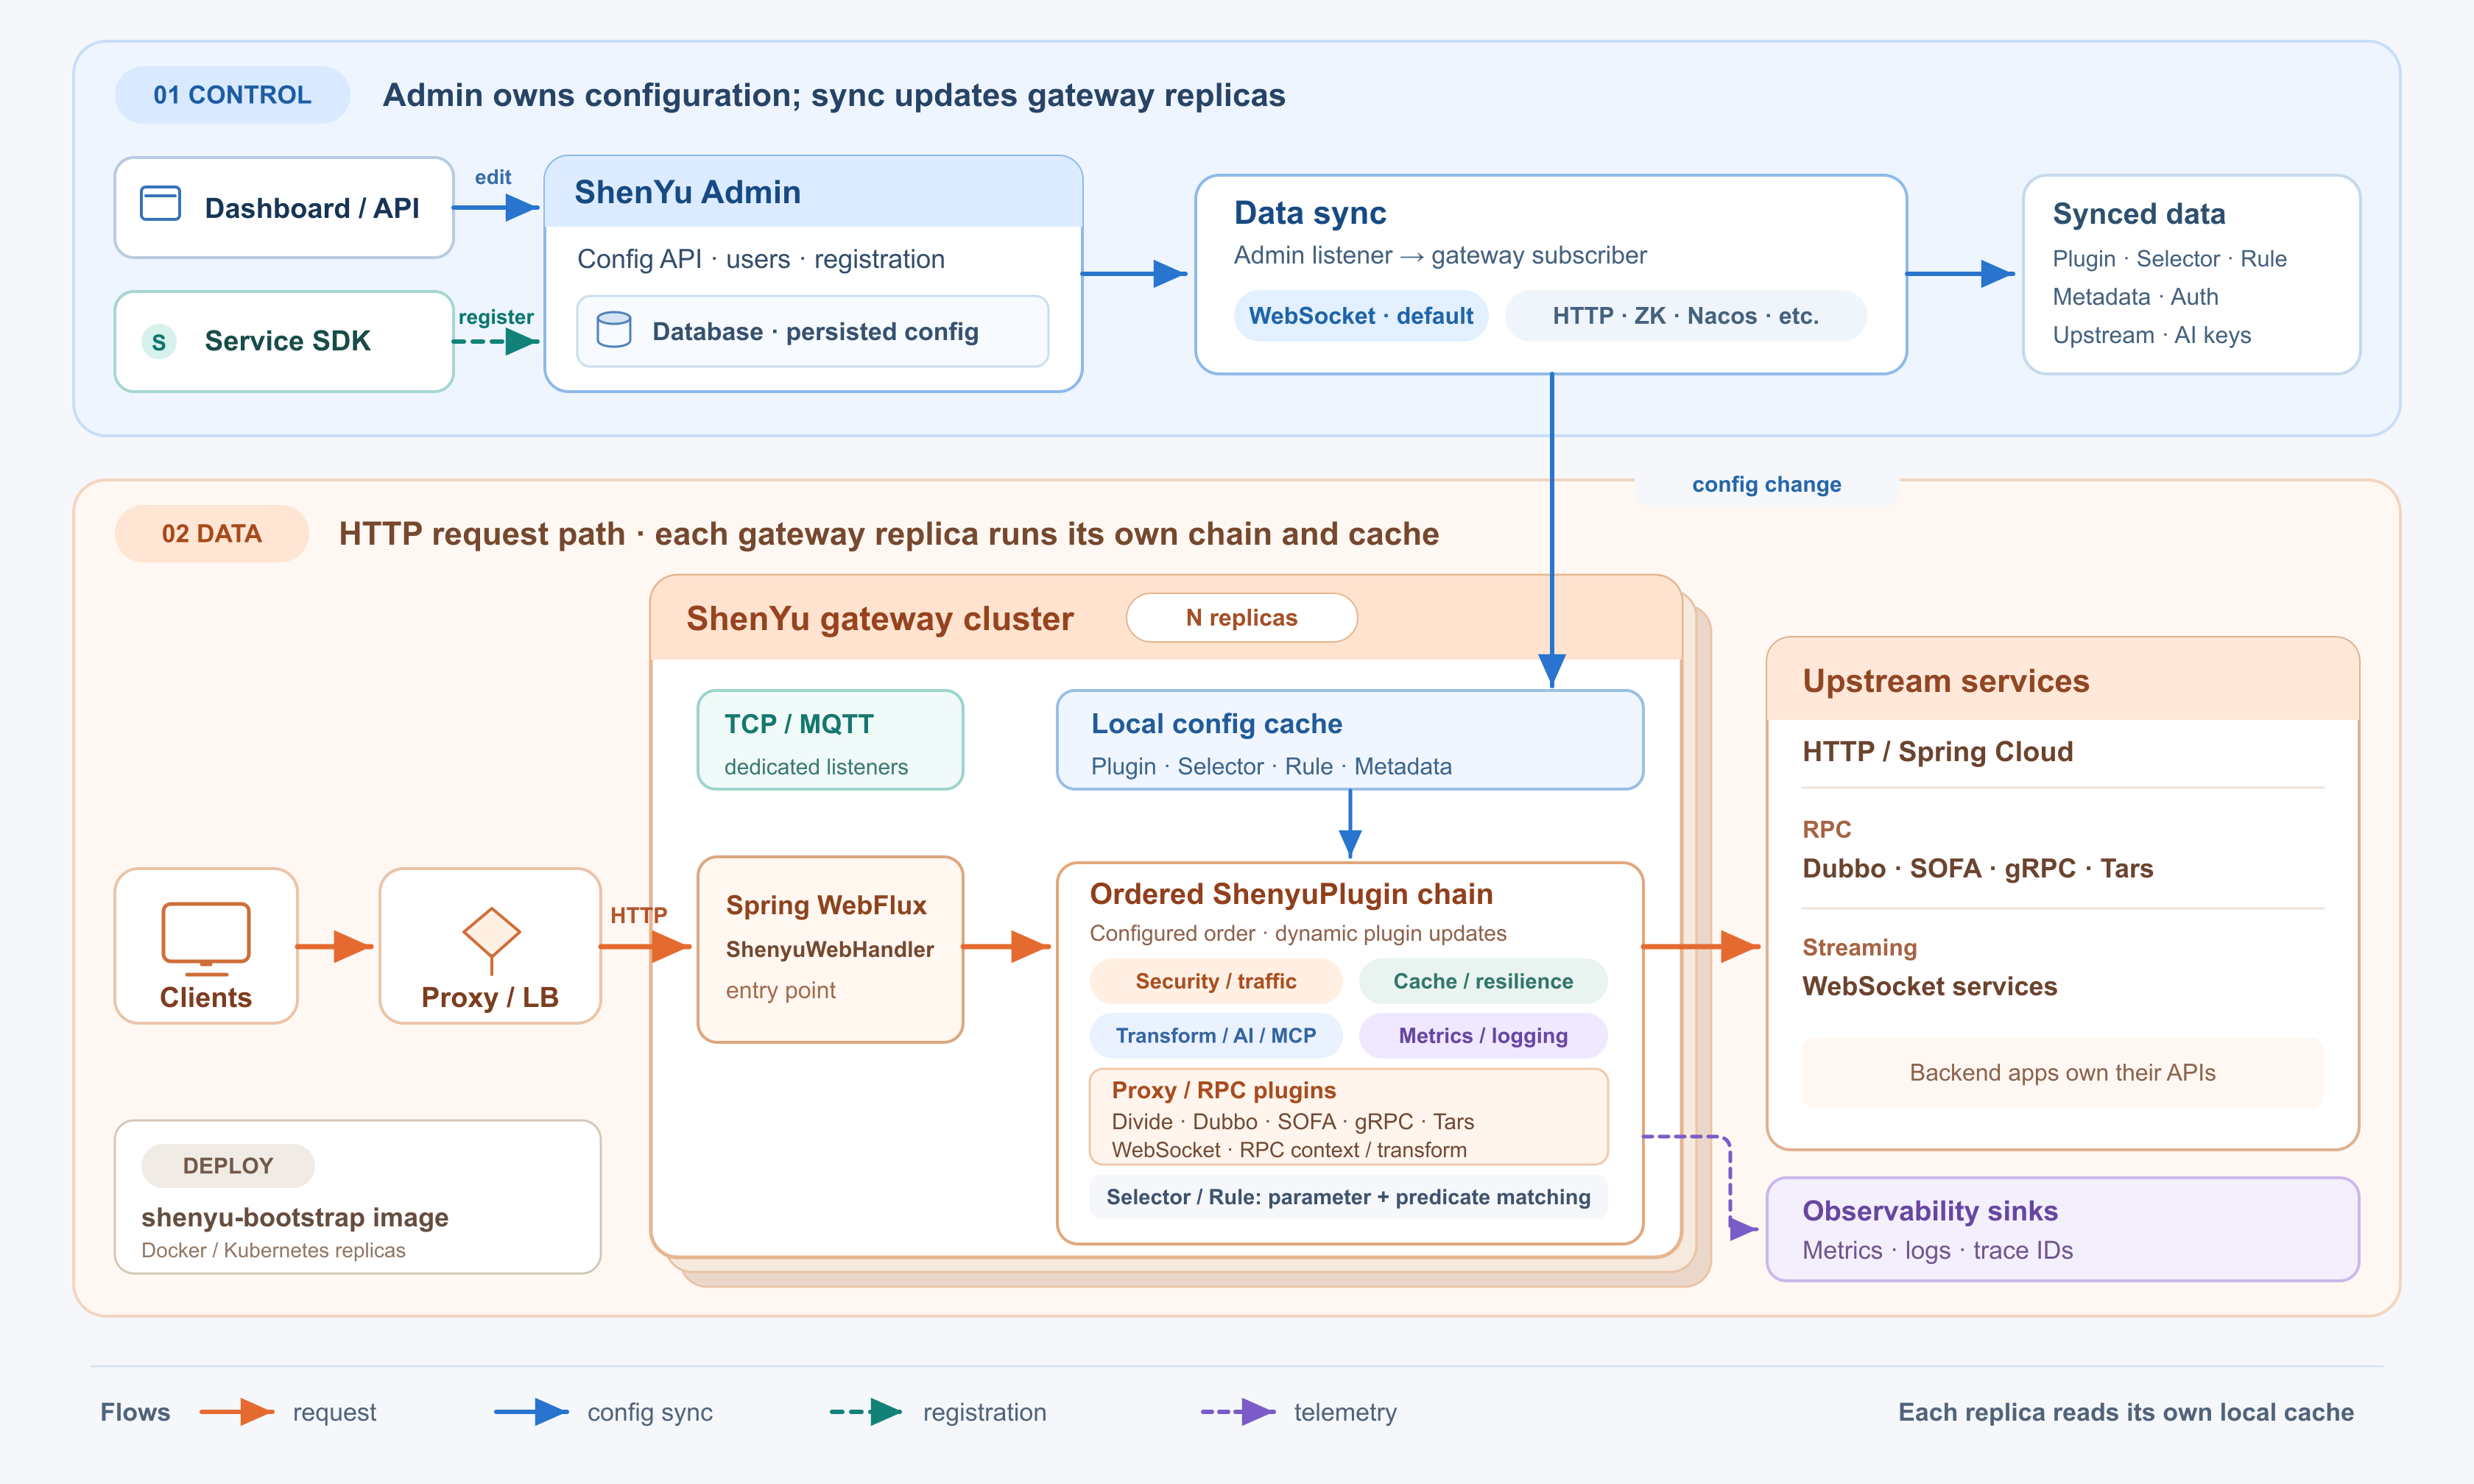Screen dimensions: 2474x1484
Task: Click the Local config cache box
Action: pos(1350,740)
